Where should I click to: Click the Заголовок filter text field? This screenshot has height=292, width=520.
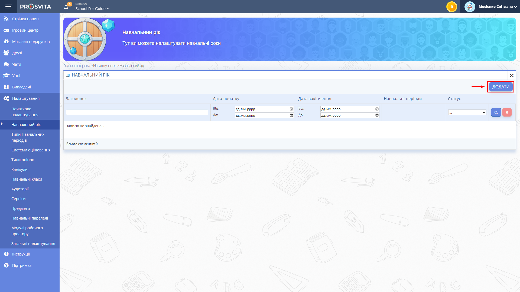(x=137, y=112)
